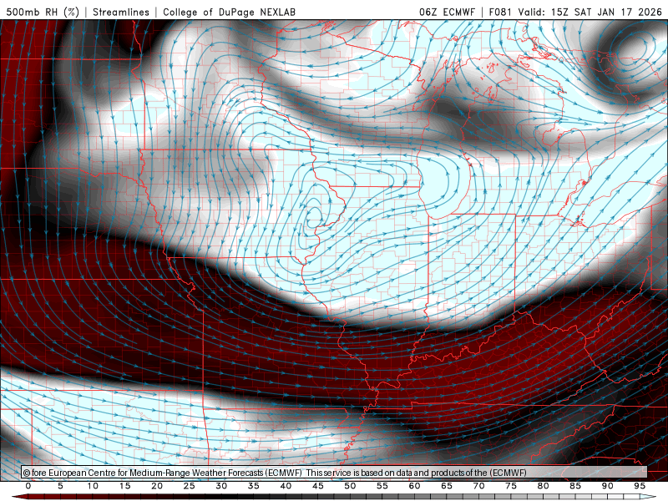Click the "55" label on the color scale

382,486
